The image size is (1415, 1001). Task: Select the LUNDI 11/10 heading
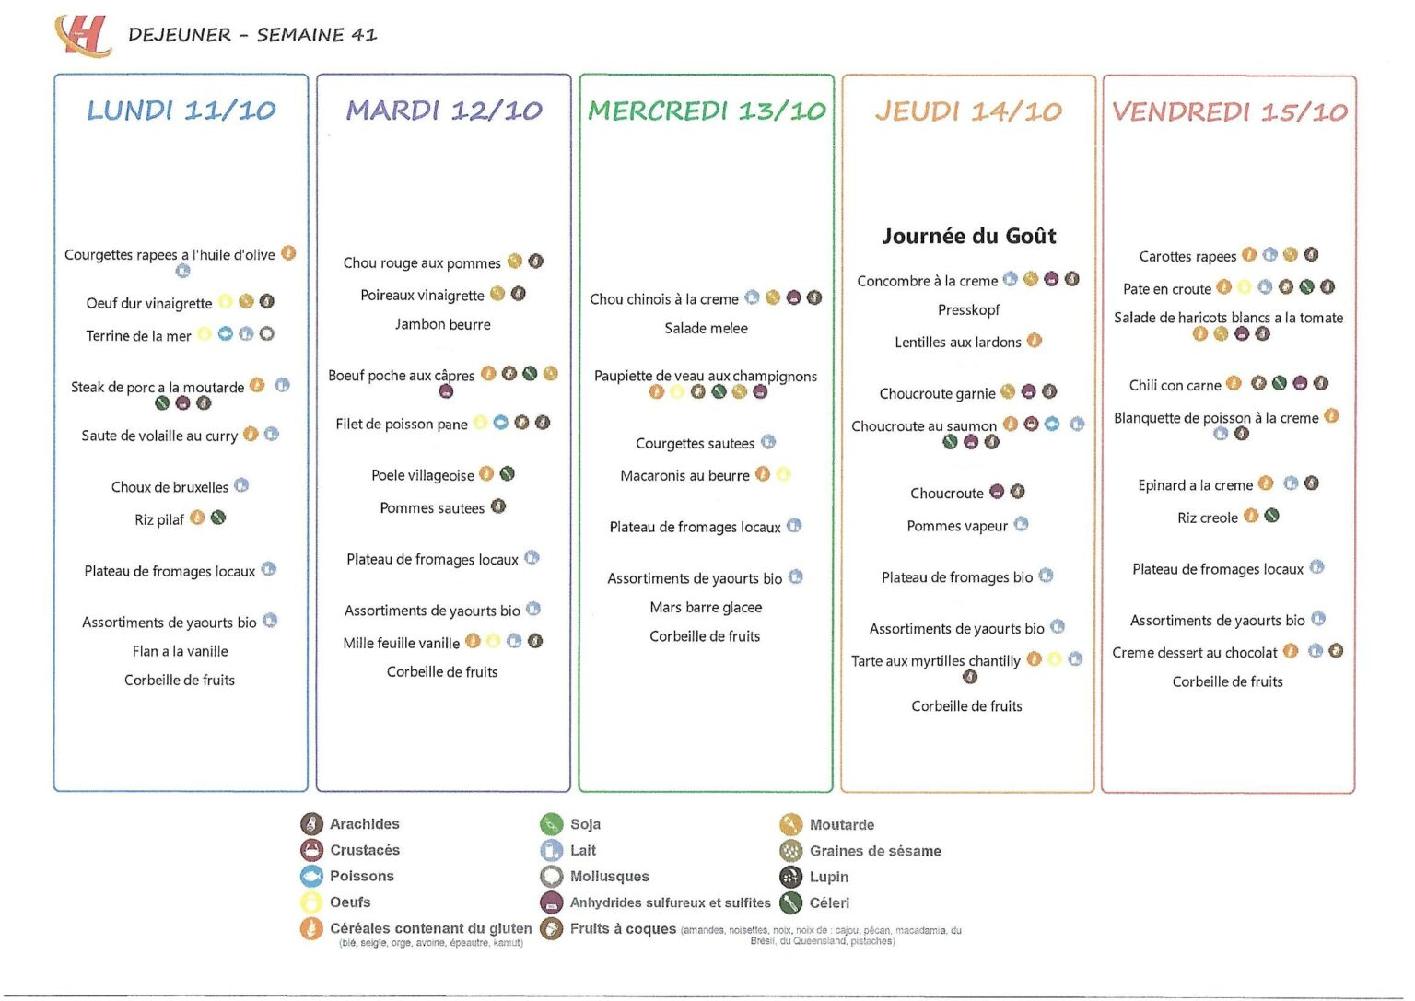181,111
